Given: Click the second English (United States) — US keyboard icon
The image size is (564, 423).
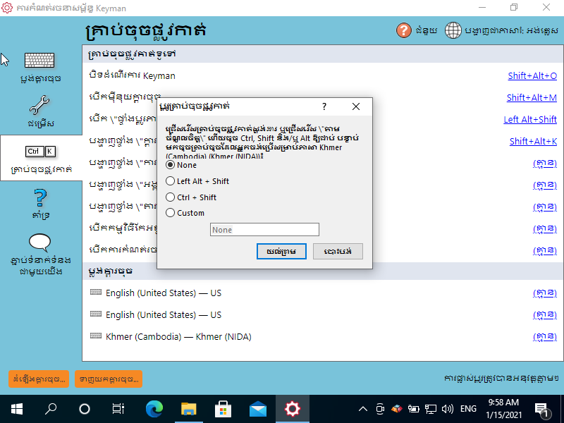Looking at the screenshot, I should point(96,314).
